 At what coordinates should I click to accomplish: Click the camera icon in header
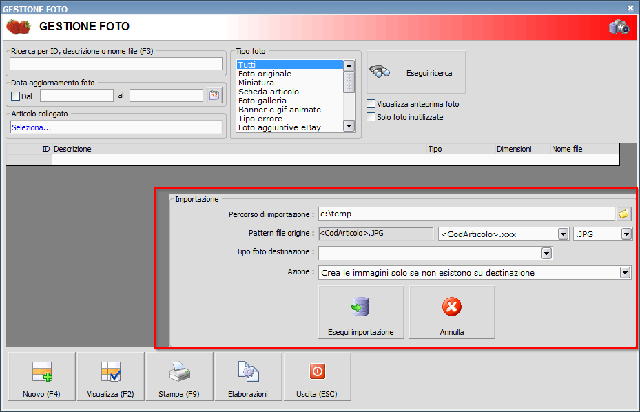tap(619, 28)
